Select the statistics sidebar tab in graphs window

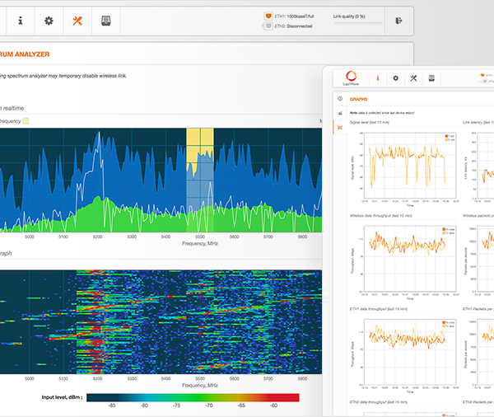click(340, 113)
